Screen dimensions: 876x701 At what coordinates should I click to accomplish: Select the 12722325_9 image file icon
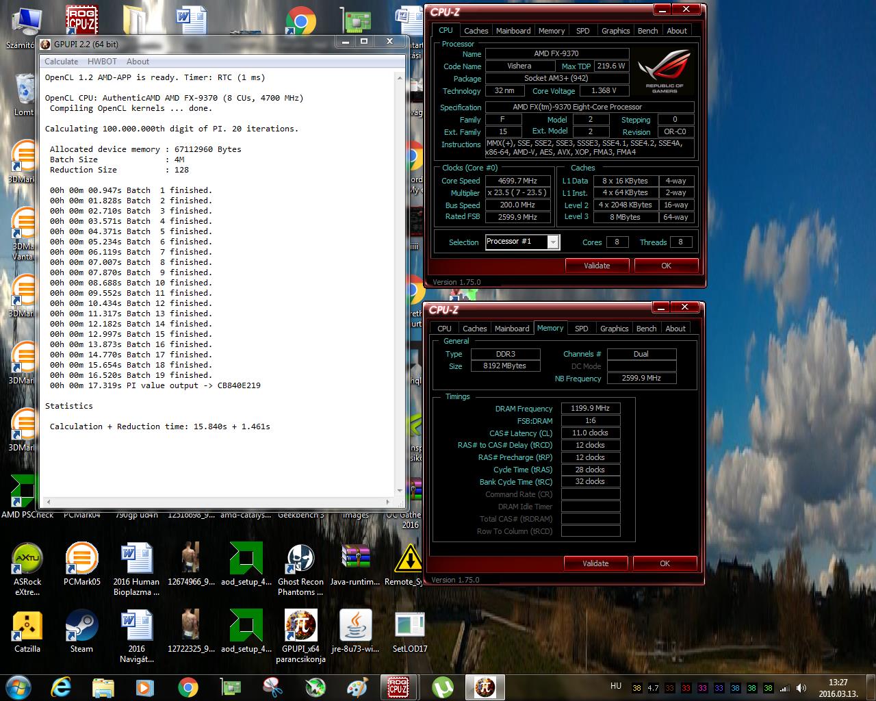[190, 631]
